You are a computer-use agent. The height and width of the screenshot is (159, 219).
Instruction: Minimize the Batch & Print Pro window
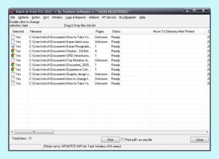click(x=187, y=10)
